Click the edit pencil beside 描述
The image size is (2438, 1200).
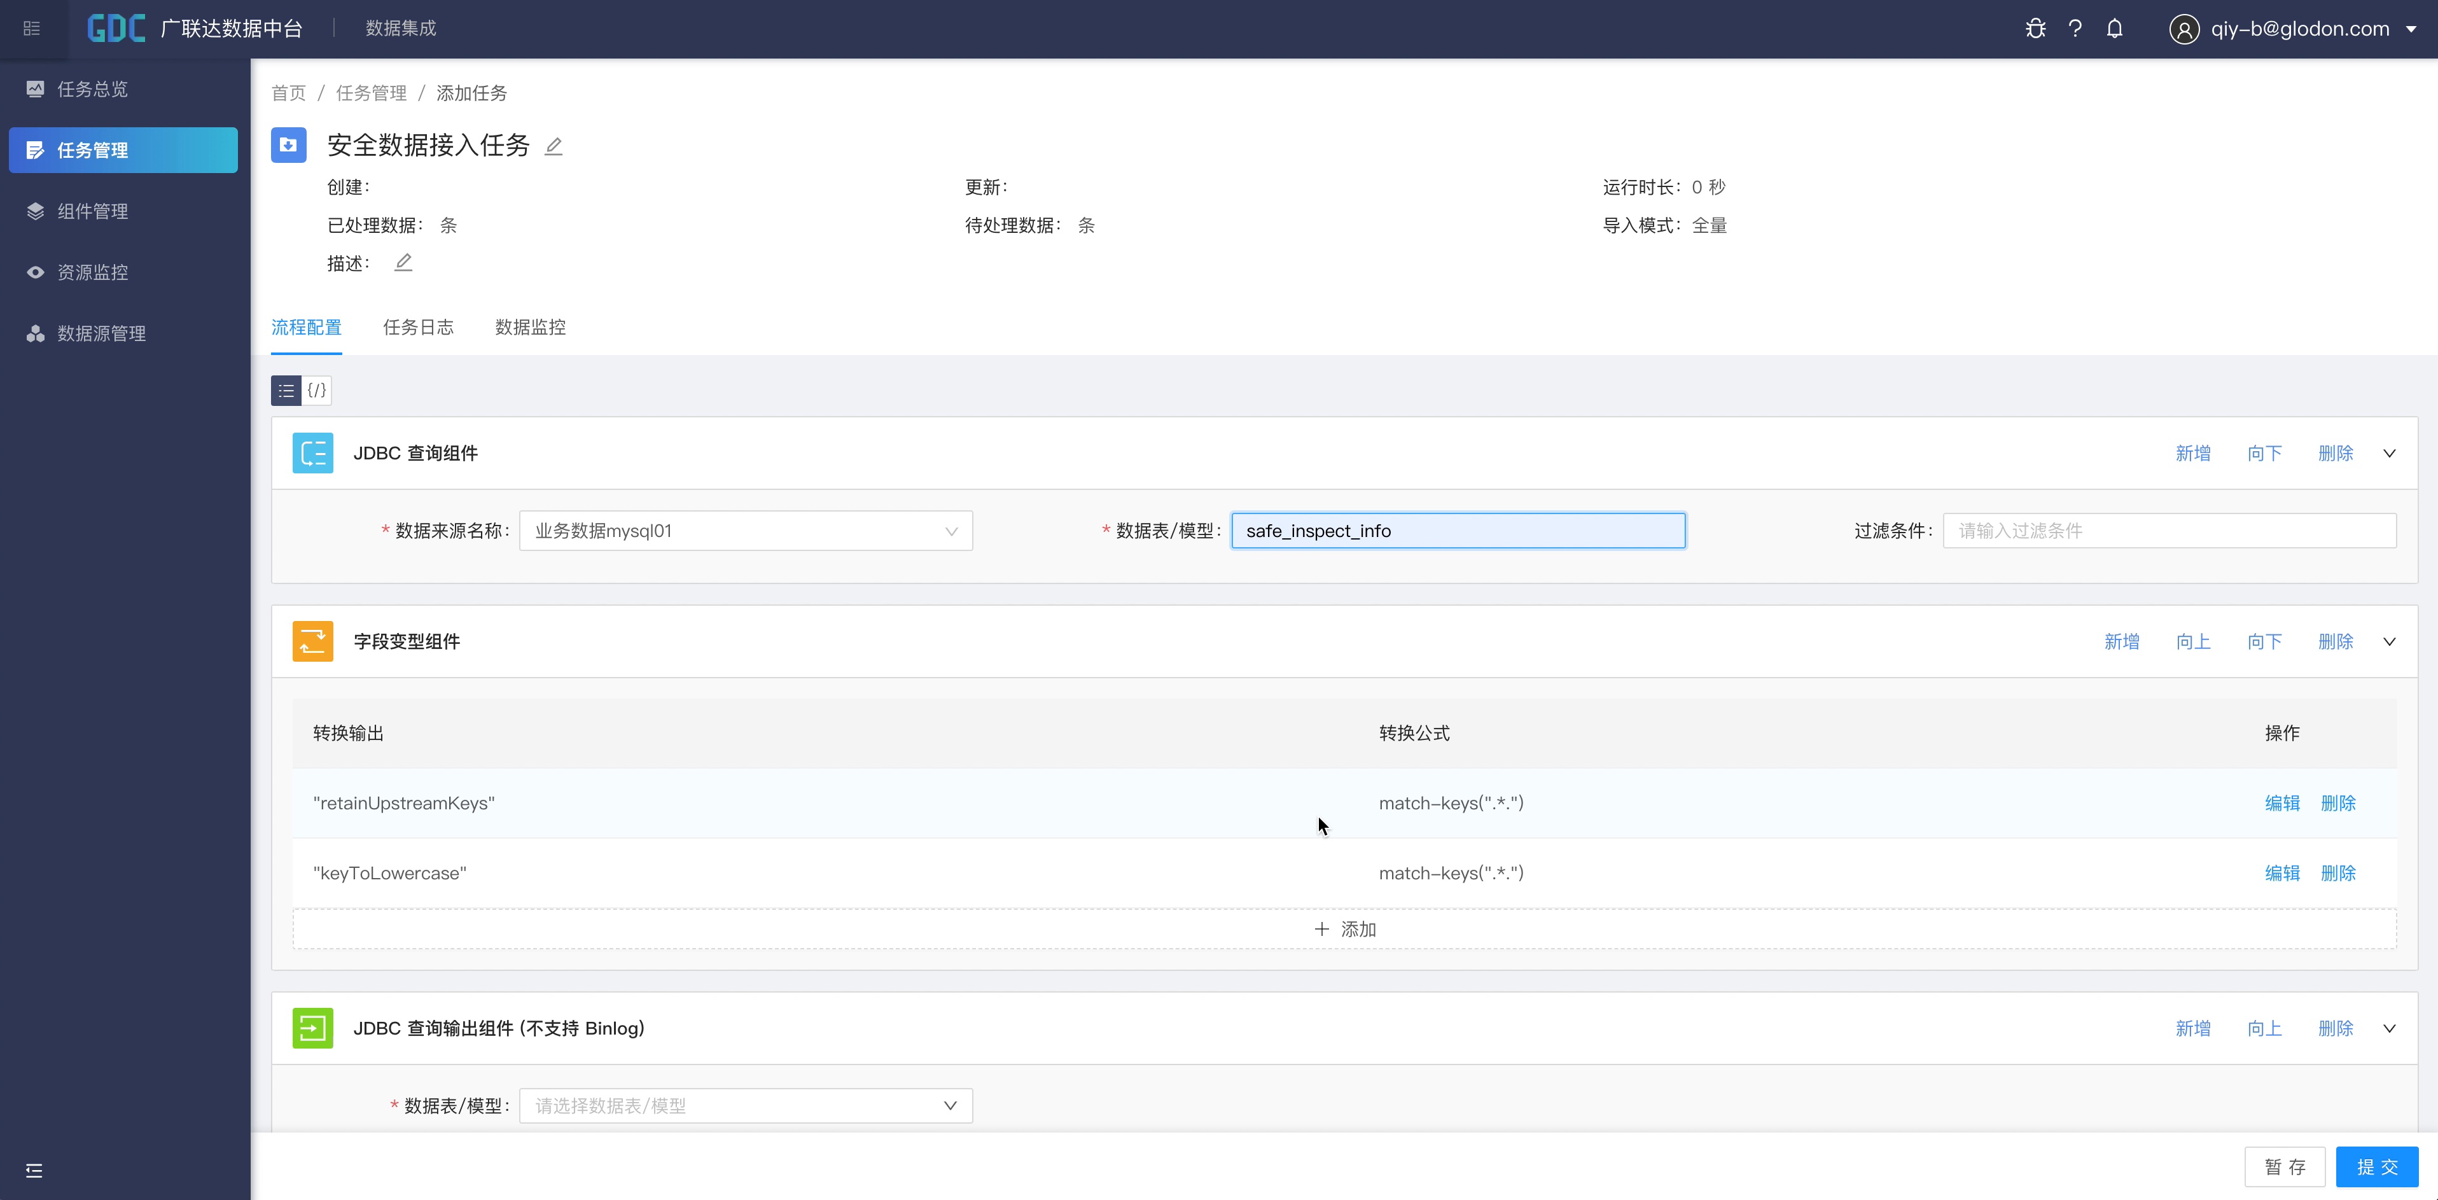[x=403, y=262]
